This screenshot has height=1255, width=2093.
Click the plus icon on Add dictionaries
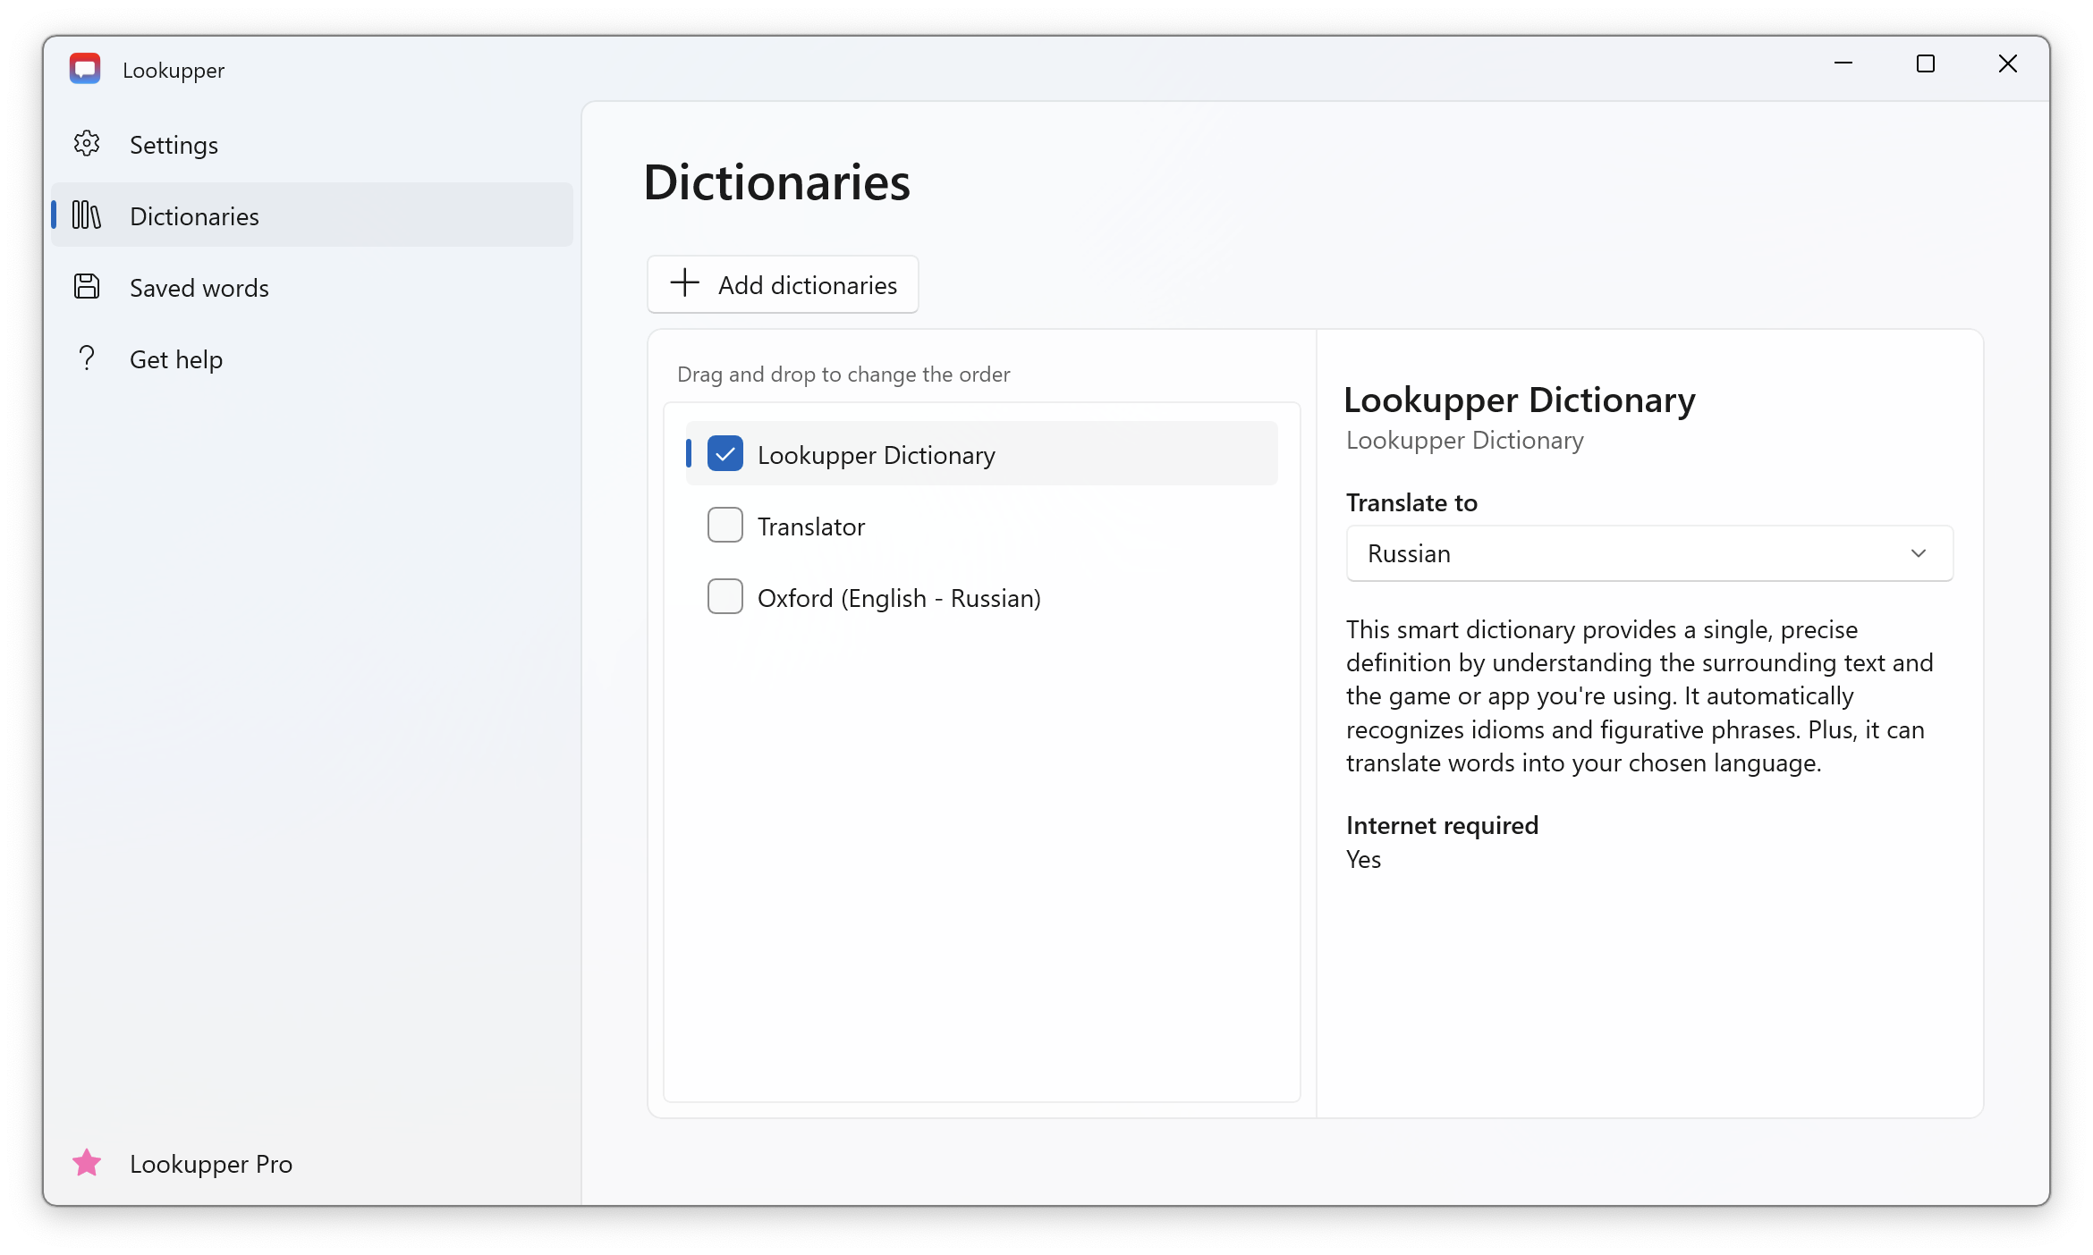point(685,283)
